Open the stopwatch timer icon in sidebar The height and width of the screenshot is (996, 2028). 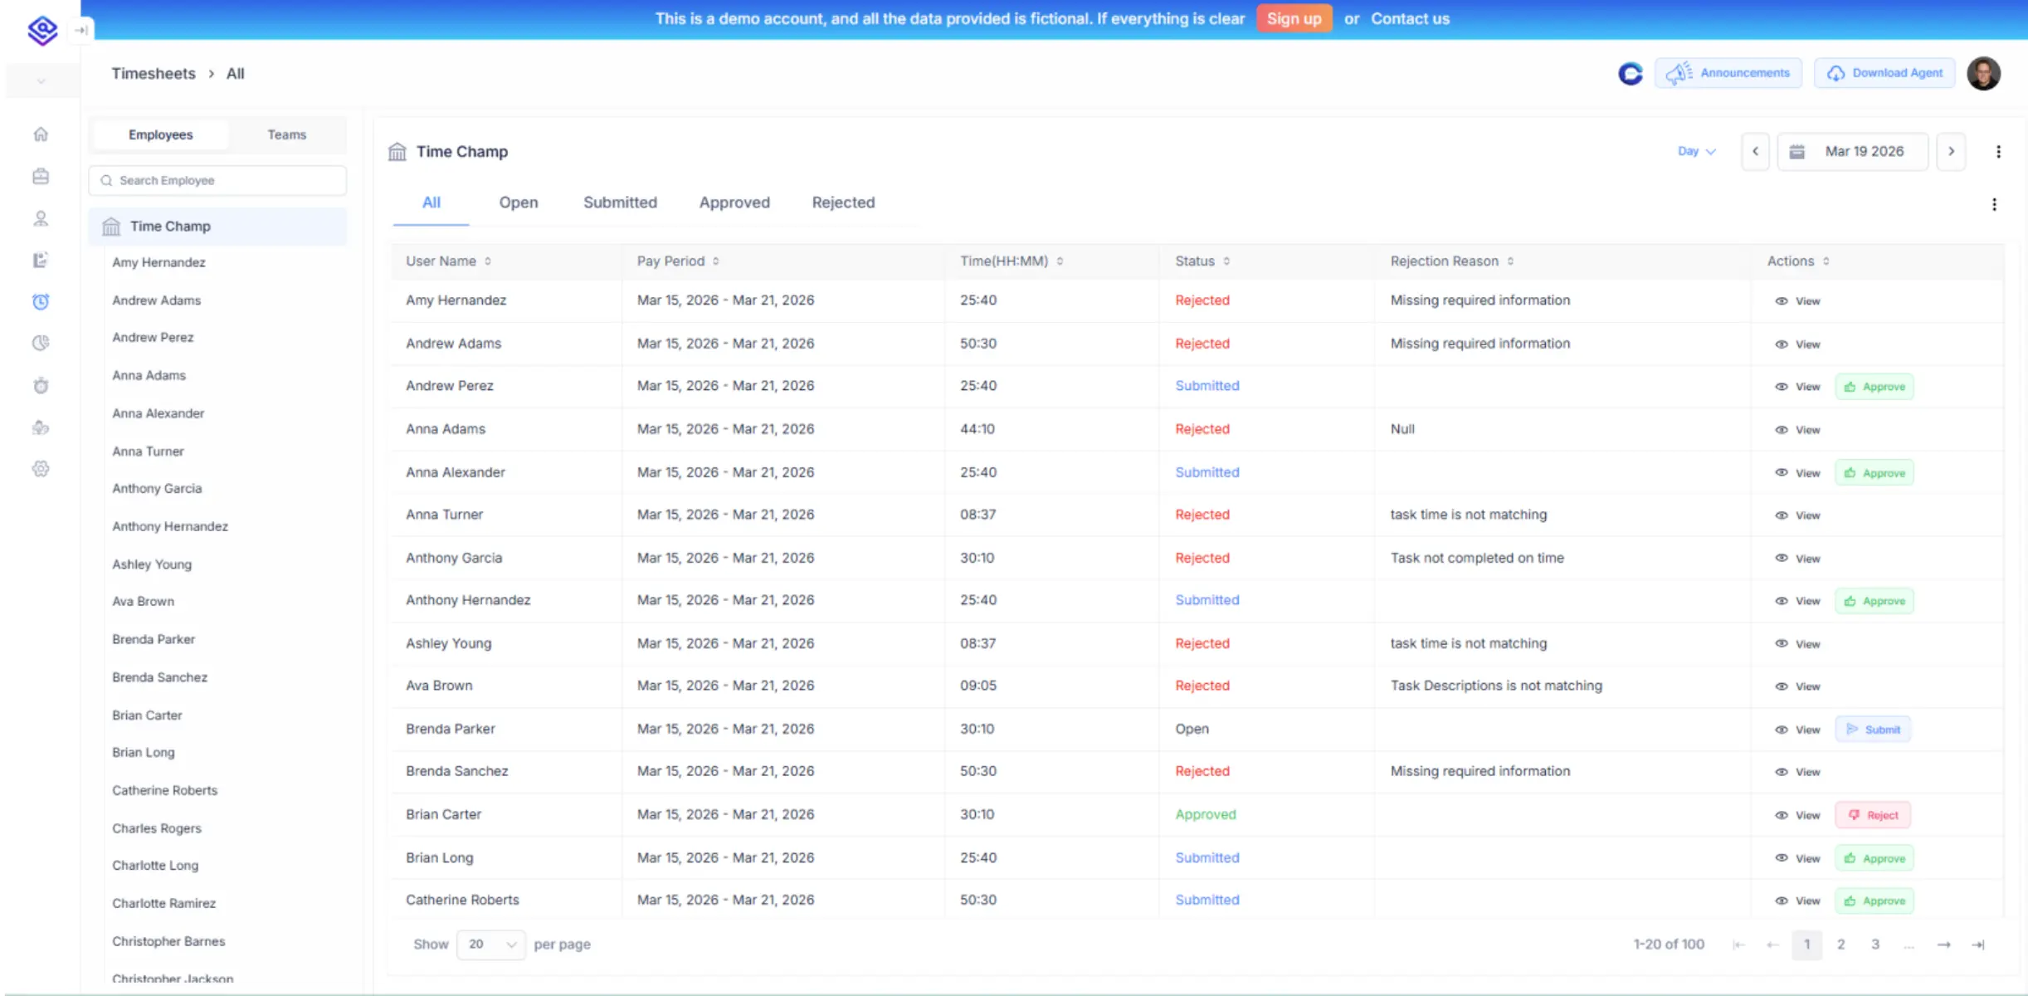[x=41, y=385]
